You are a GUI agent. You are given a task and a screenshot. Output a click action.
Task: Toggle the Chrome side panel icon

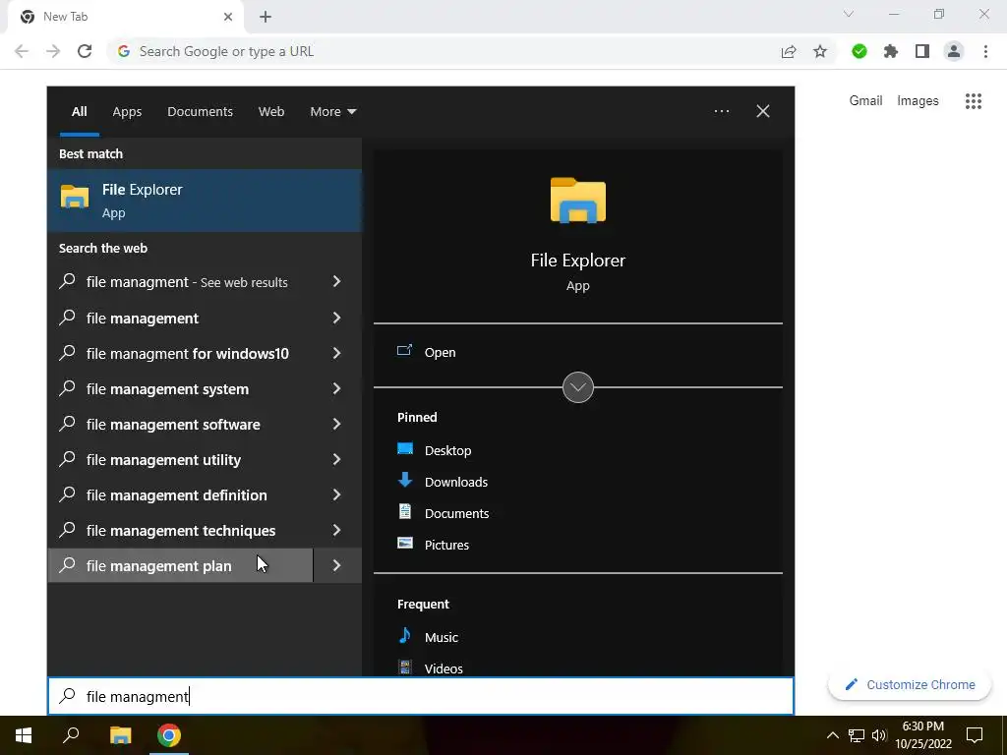(x=922, y=51)
